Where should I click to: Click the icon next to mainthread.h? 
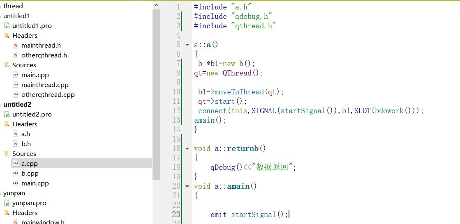point(16,46)
